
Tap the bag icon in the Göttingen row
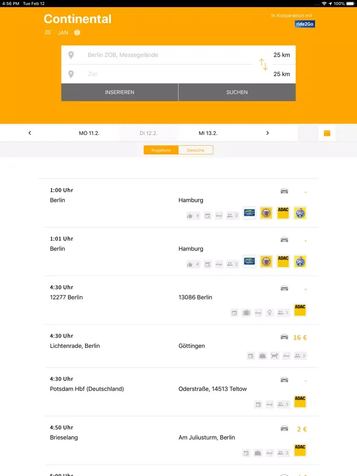[263, 356]
